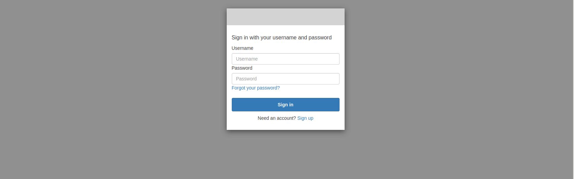Place cursor in the Password text box
This screenshot has width=574, height=179.
pyautogui.click(x=285, y=79)
